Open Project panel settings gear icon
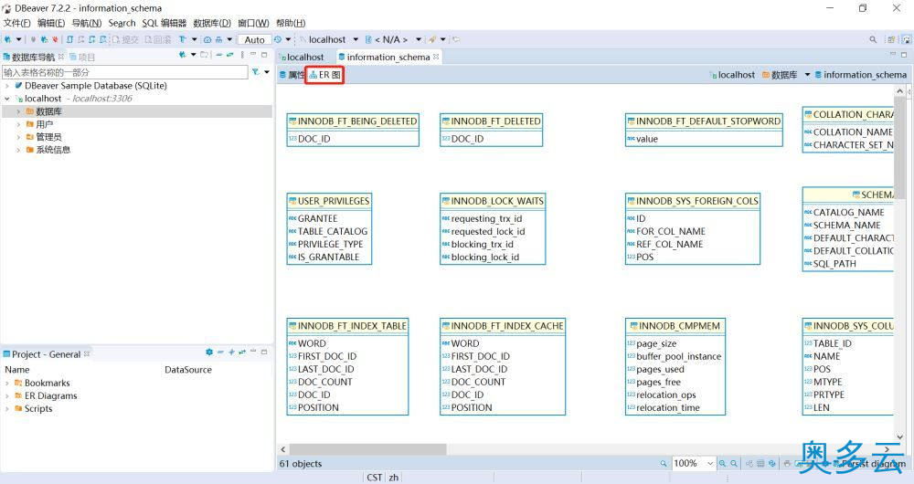 click(x=209, y=352)
